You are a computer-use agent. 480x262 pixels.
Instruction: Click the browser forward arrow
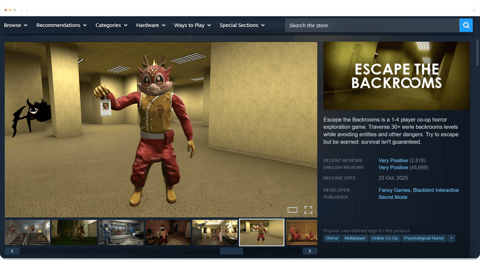pos(27,10)
